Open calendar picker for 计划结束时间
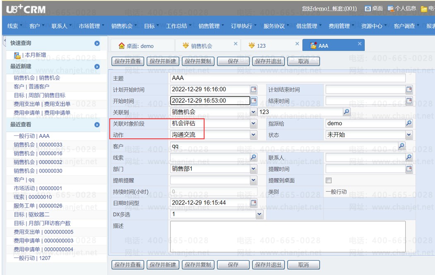 409,89
